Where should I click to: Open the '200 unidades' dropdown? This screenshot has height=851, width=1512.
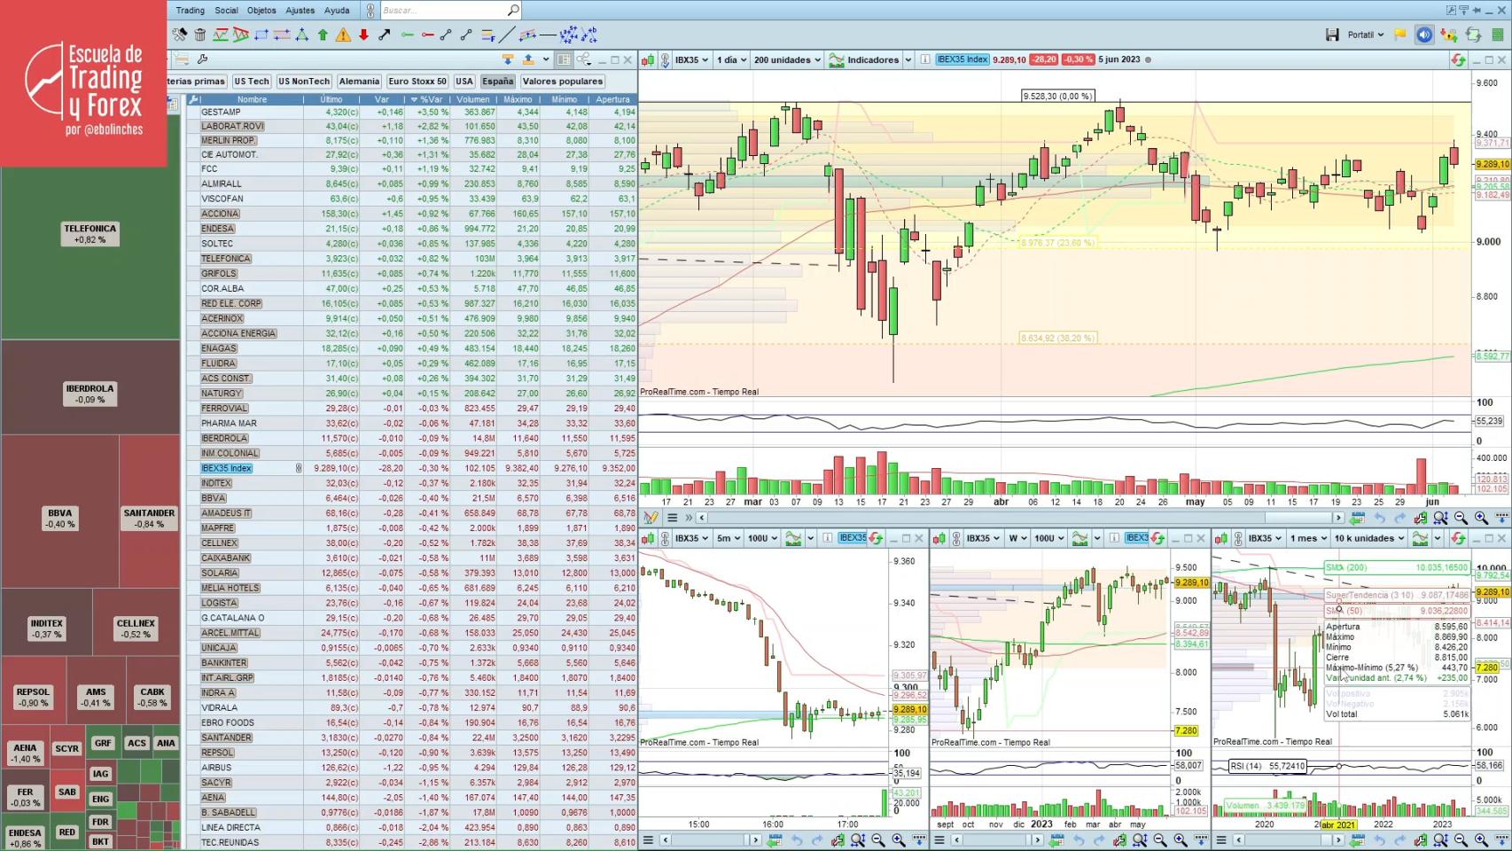click(x=787, y=59)
